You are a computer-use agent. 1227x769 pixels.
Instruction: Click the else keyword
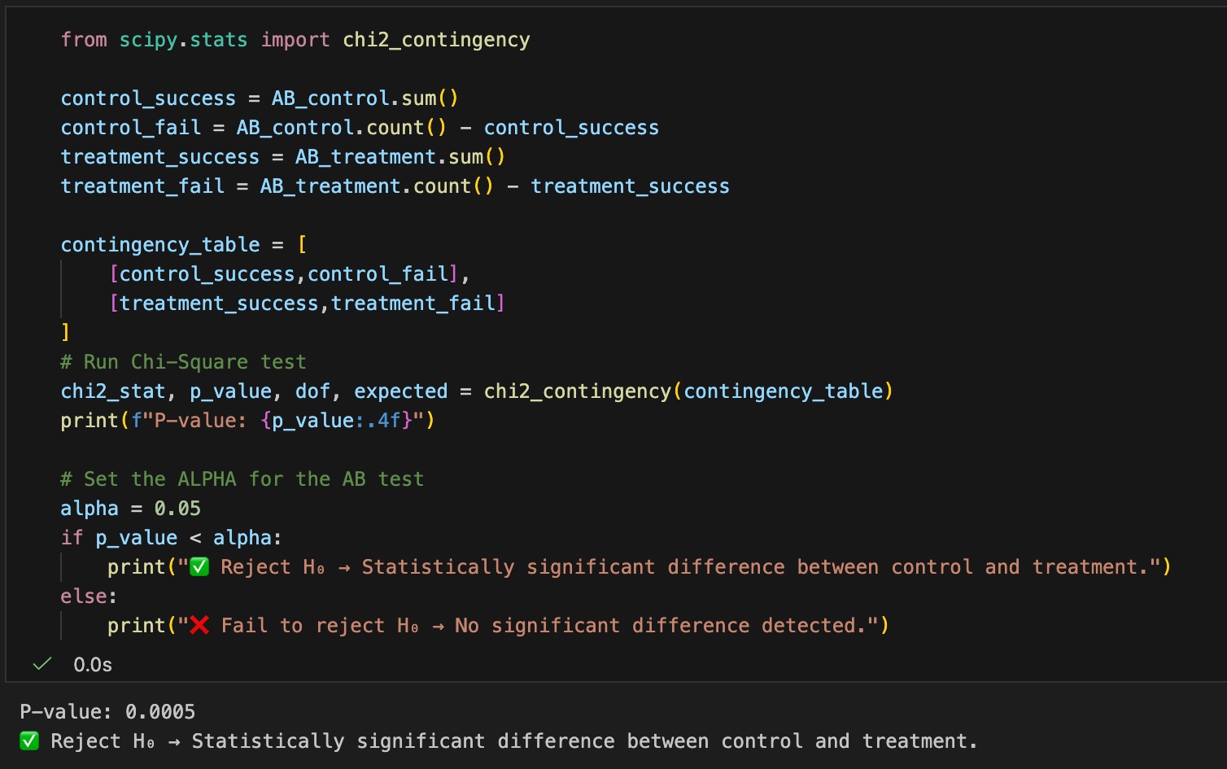[x=84, y=596]
